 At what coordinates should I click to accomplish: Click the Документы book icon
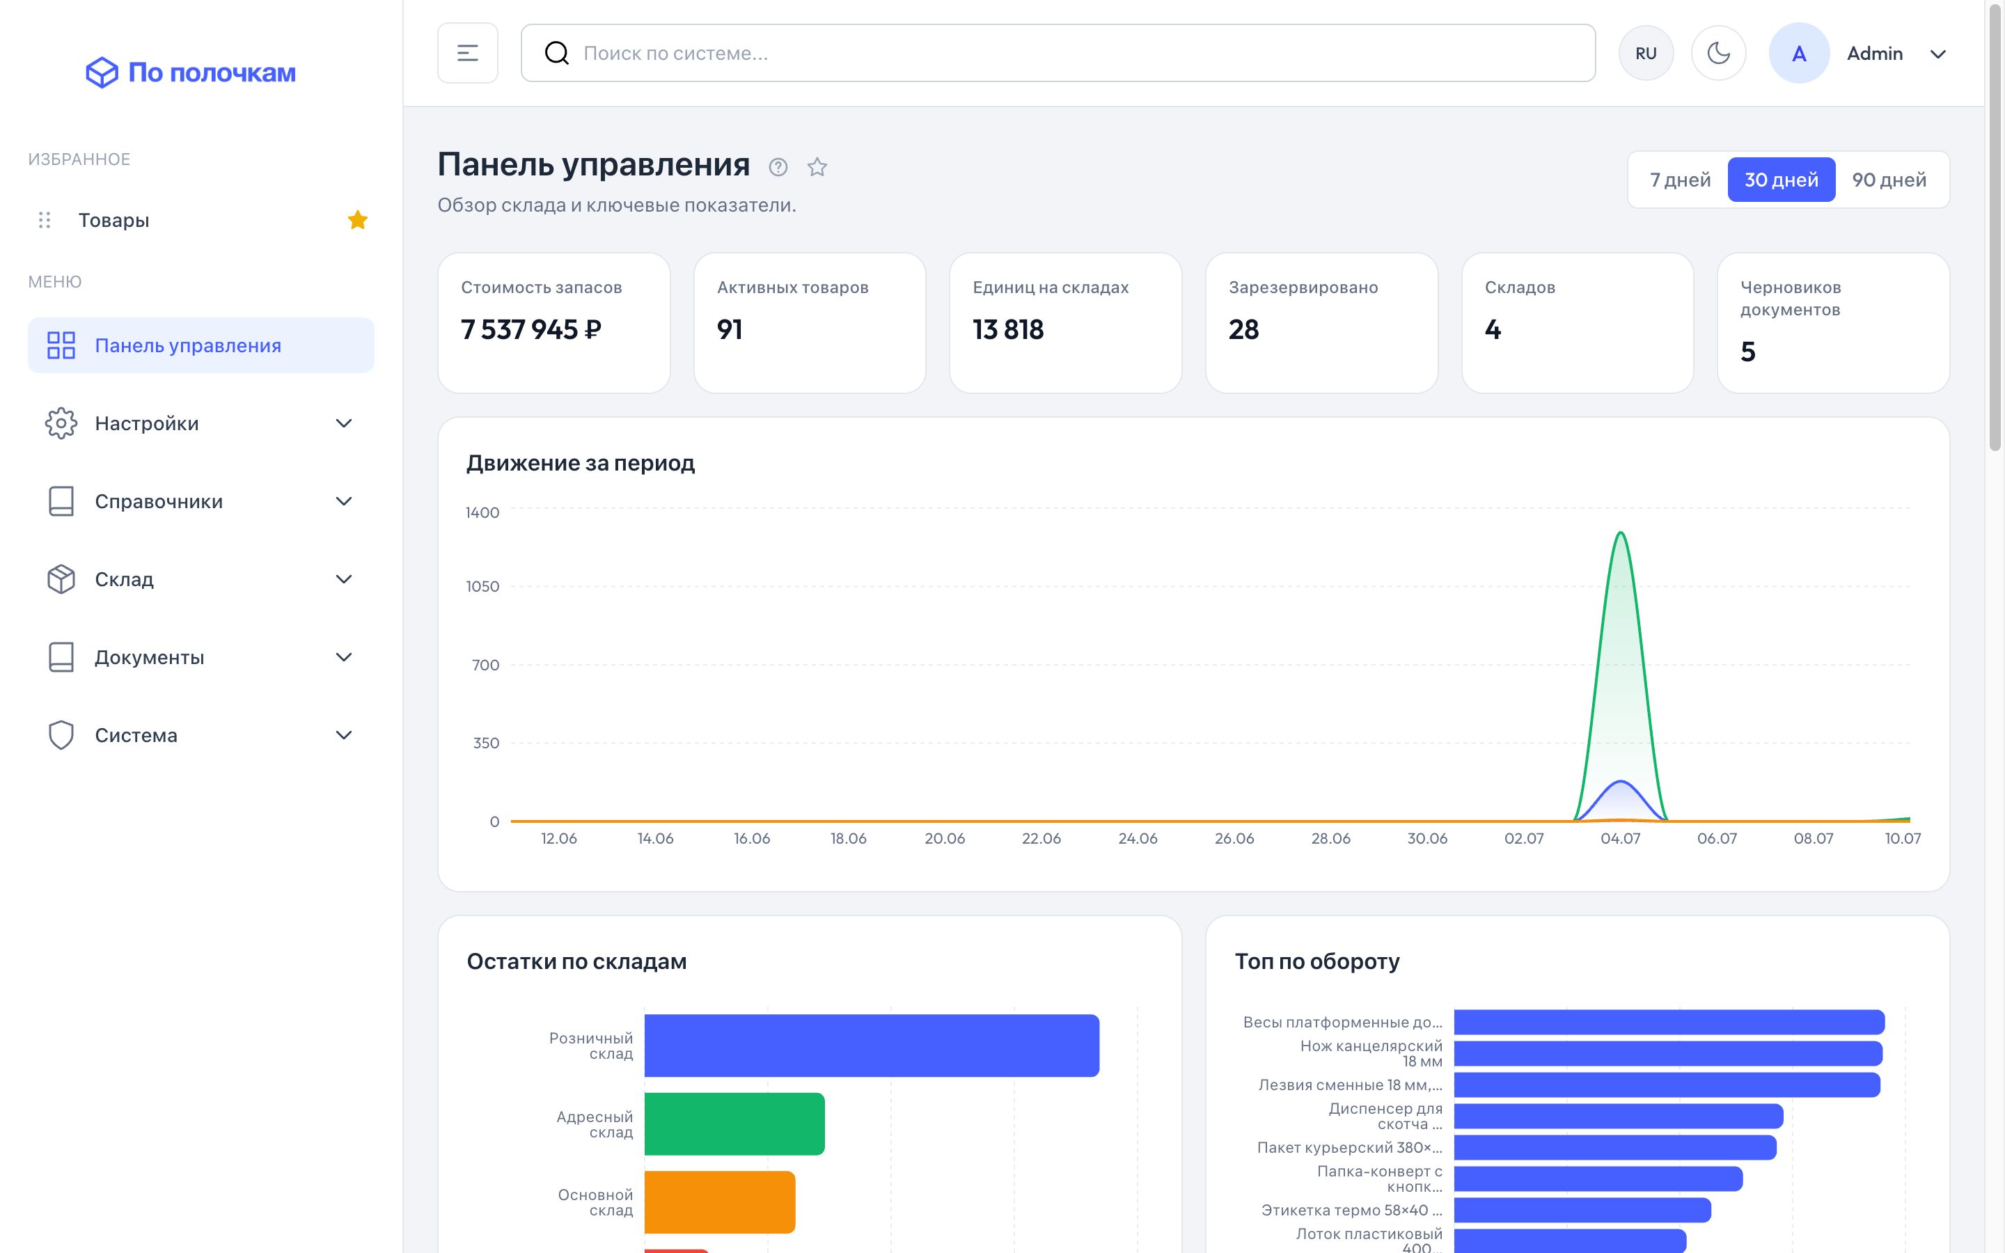(61, 656)
